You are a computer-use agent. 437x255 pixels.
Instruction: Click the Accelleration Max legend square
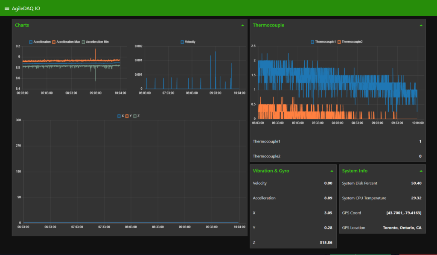(x=53, y=42)
